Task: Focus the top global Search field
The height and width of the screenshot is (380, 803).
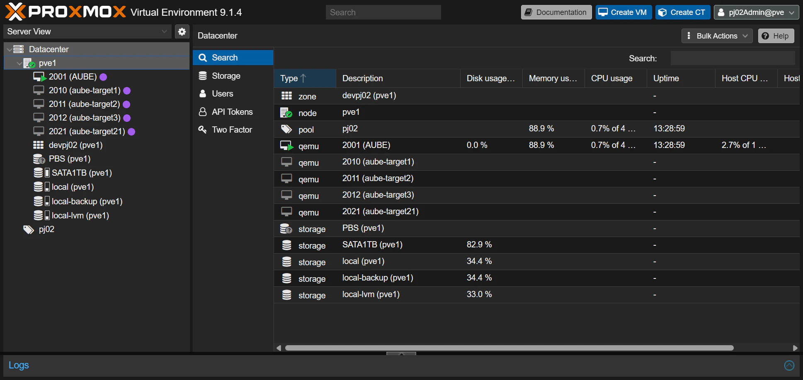Action: [383, 12]
